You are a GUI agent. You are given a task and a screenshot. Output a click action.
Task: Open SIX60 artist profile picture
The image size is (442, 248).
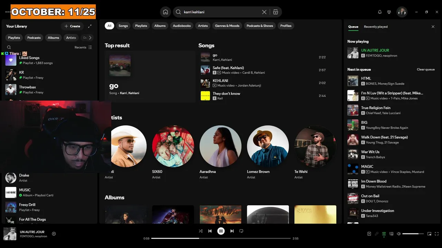(173, 146)
